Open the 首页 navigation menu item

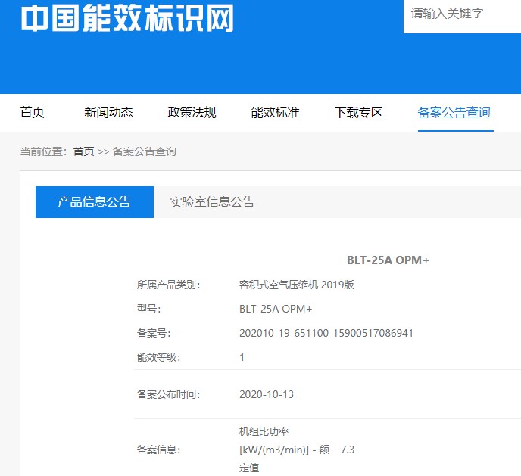coord(33,112)
